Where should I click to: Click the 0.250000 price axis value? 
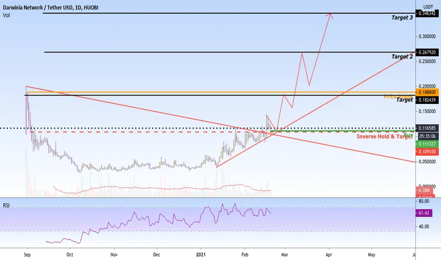[427, 61]
